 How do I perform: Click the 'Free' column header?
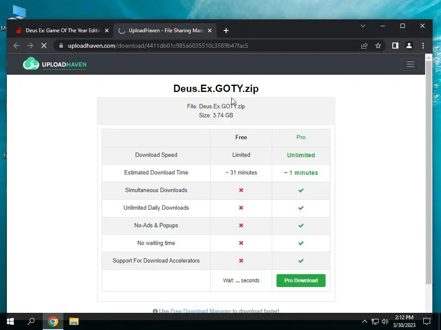pos(241,137)
